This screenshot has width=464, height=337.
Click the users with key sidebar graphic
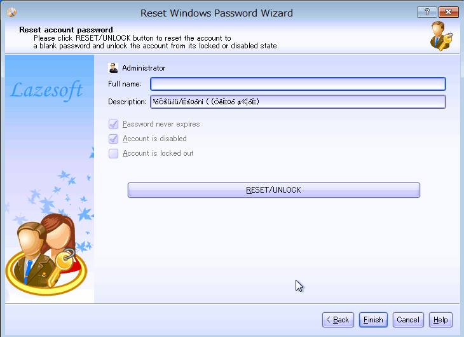click(47, 255)
